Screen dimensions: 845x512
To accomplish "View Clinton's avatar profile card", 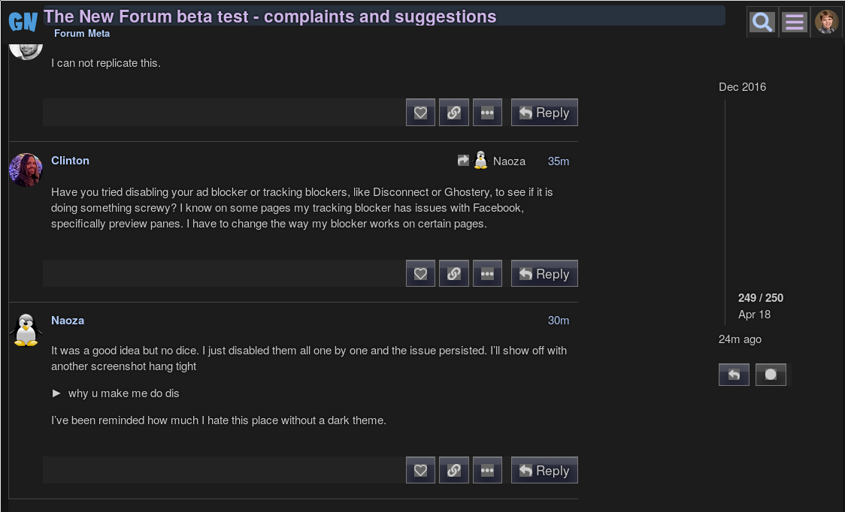I will pos(26,170).
